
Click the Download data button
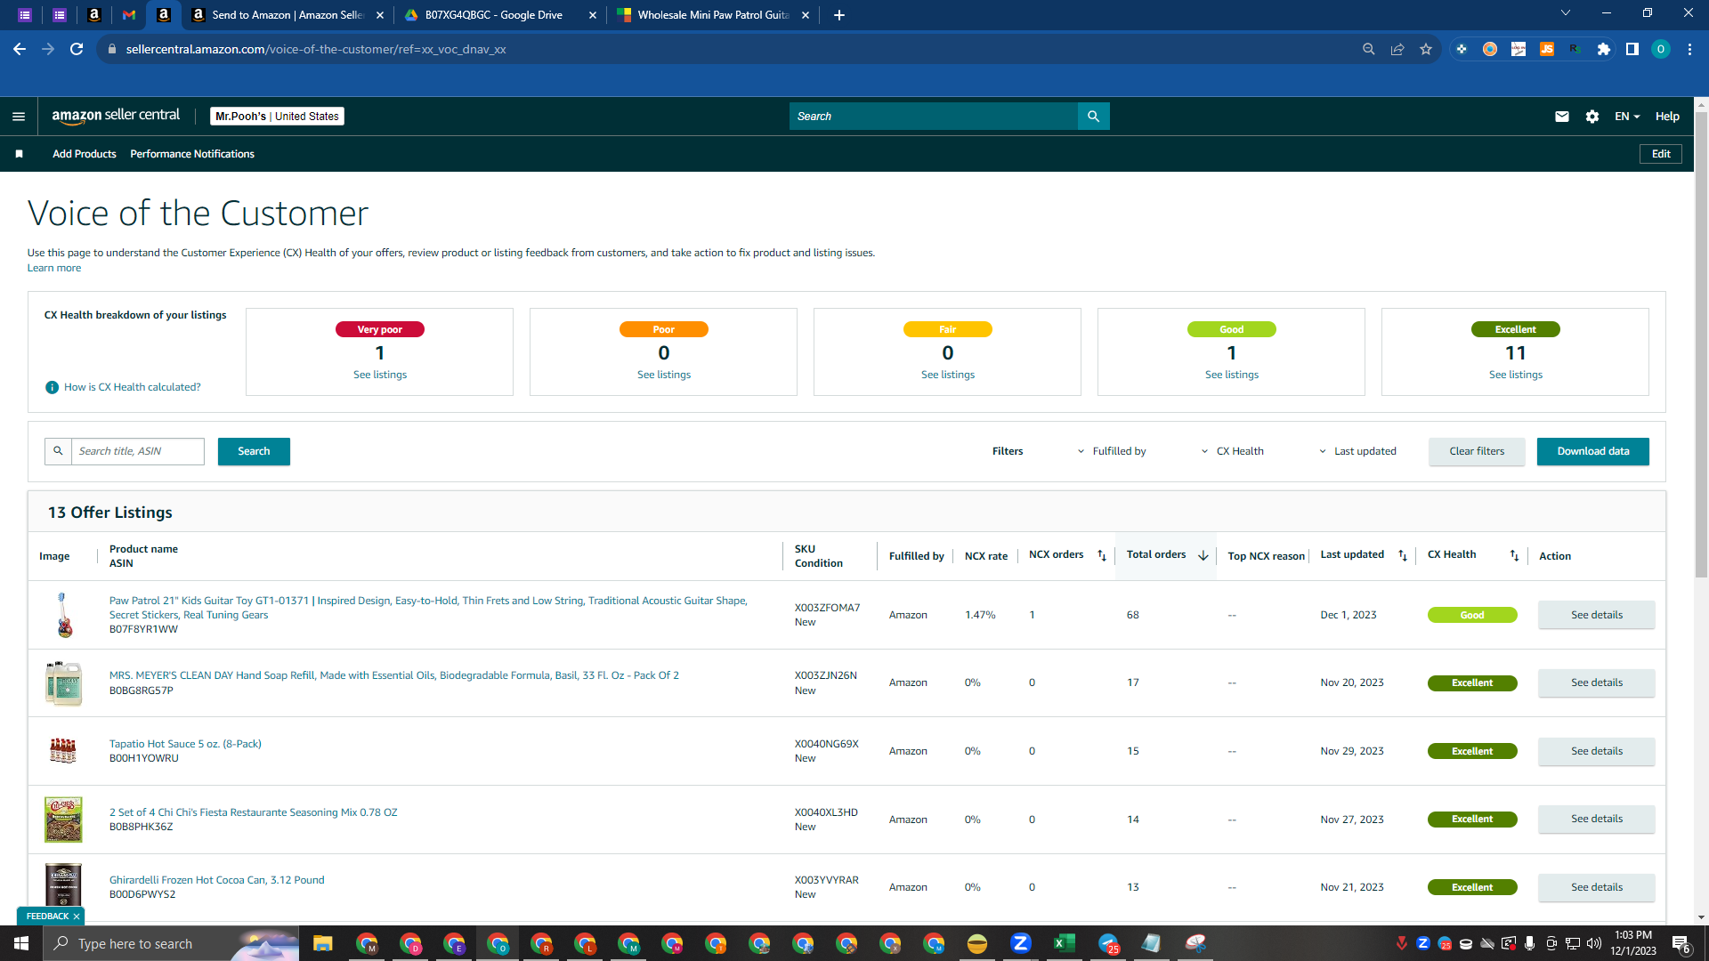click(x=1593, y=451)
